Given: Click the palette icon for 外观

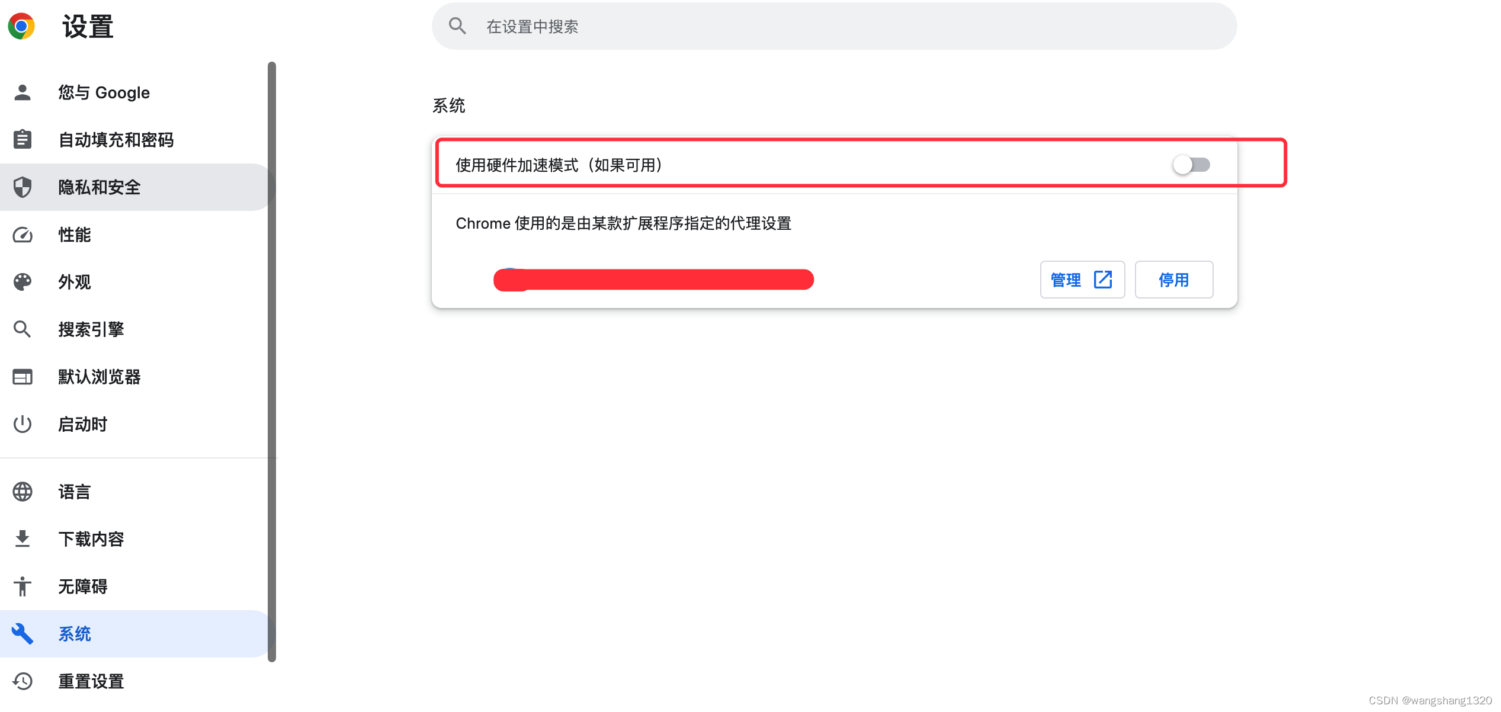Looking at the screenshot, I should click(23, 282).
